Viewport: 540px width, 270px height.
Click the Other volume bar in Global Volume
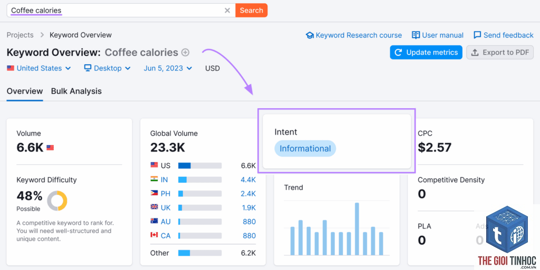[200, 253]
